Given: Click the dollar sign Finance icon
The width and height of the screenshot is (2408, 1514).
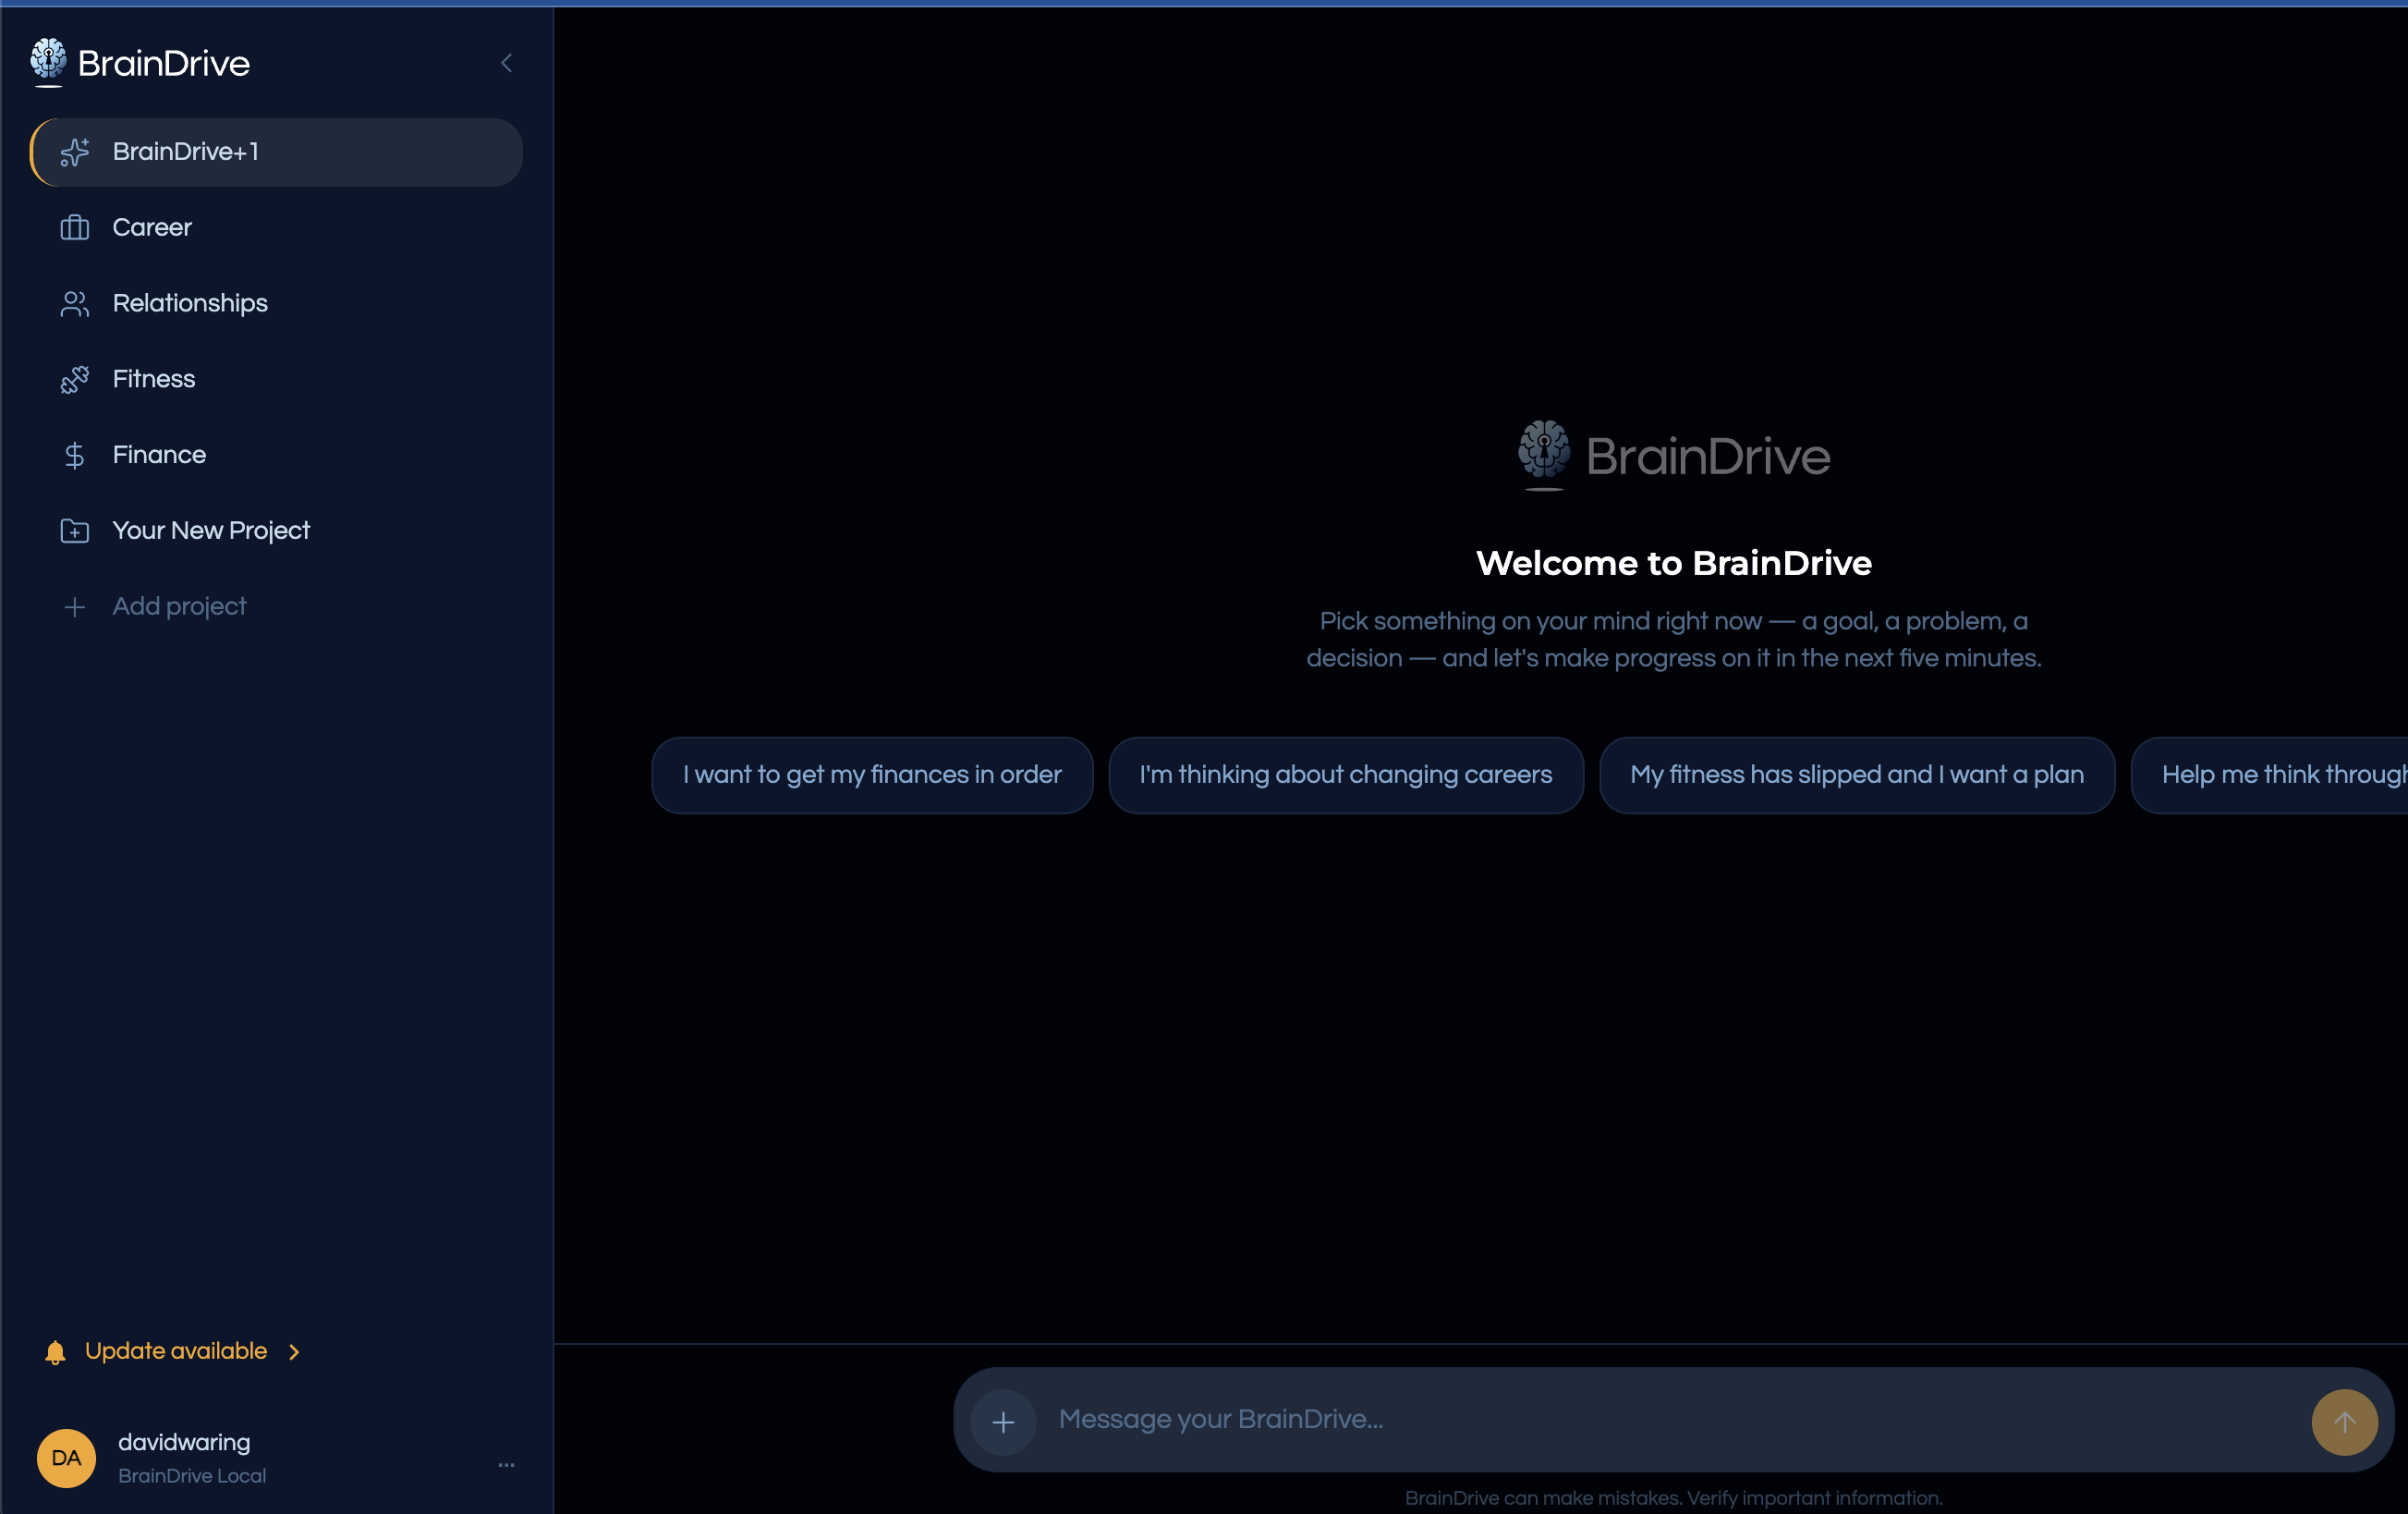Looking at the screenshot, I should pos(75,456).
